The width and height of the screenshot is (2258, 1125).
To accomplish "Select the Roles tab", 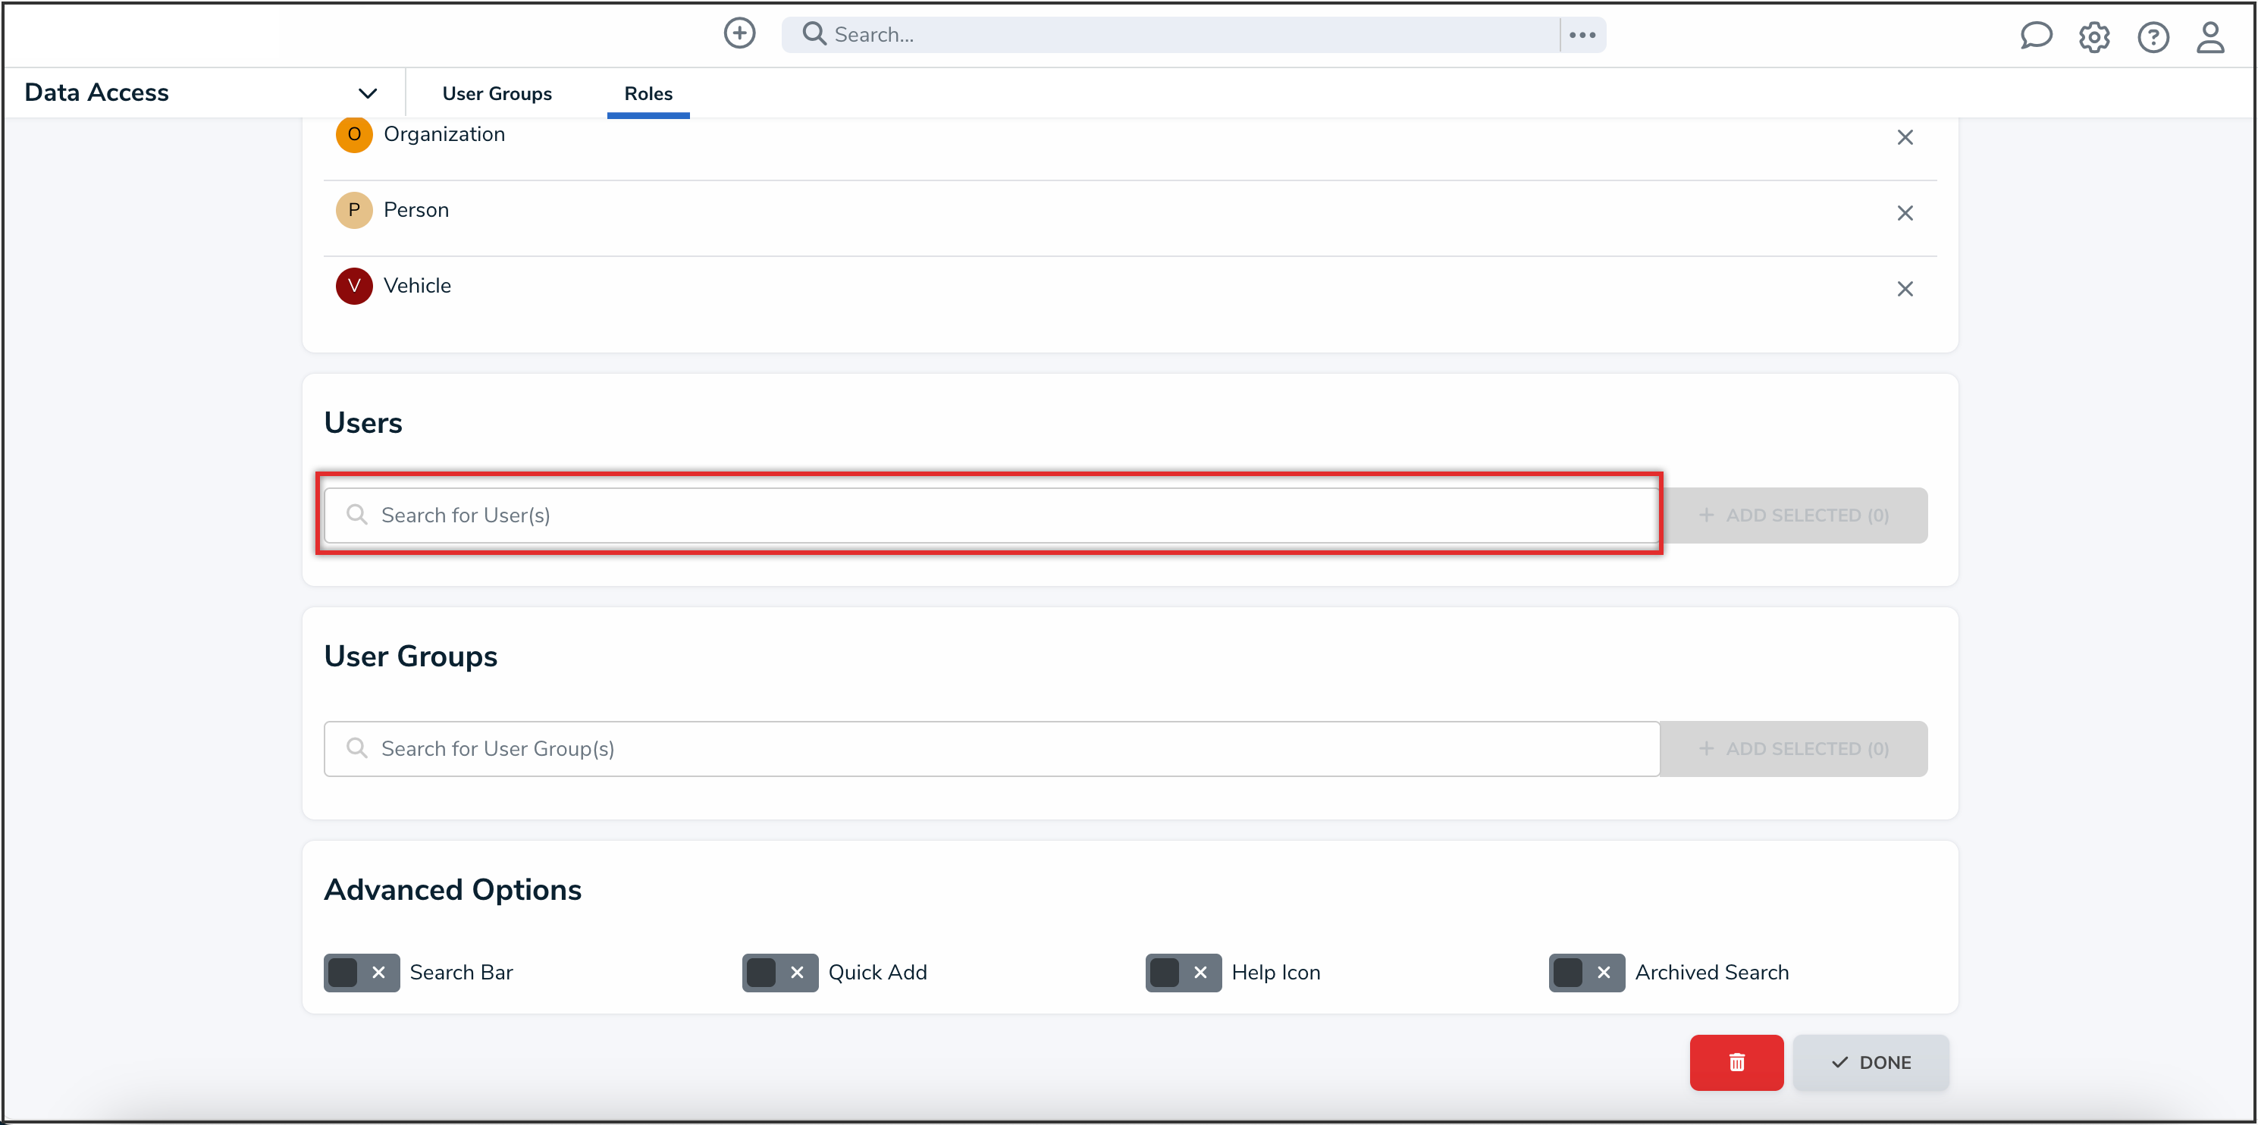I will 648,94.
